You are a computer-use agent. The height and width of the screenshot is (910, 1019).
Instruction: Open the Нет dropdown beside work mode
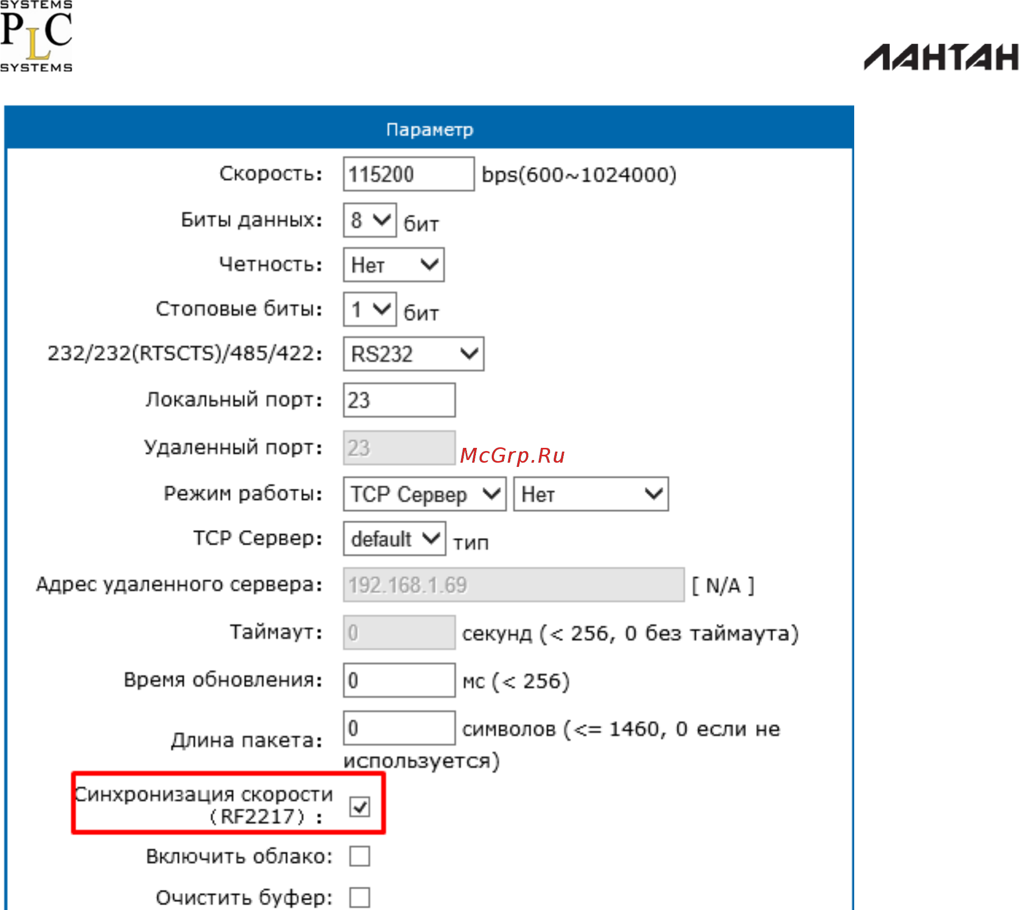coord(591,494)
